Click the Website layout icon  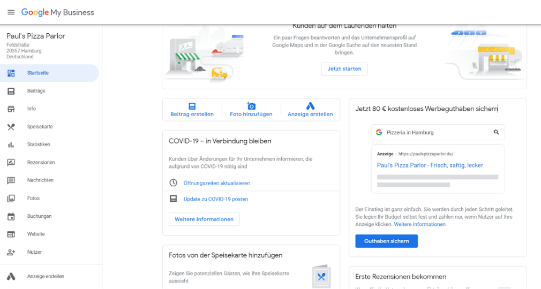click(x=11, y=234)
